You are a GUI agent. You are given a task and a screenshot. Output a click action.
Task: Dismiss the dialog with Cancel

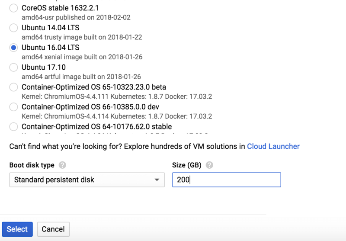[53, 229]
